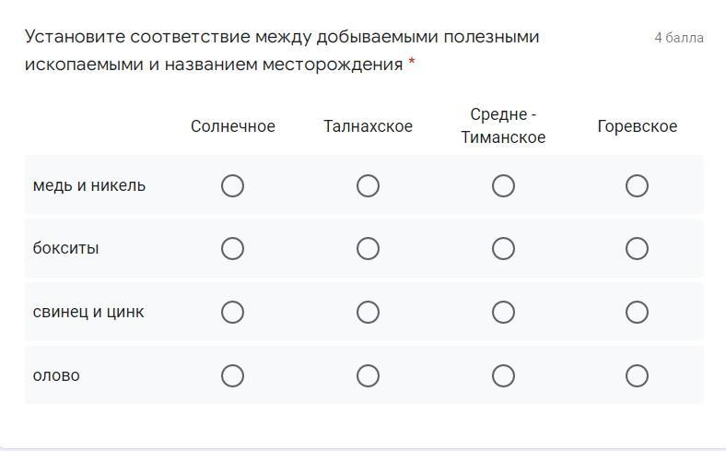
Task: Pick Солнечное in the олово row
Action: point(232,375)
